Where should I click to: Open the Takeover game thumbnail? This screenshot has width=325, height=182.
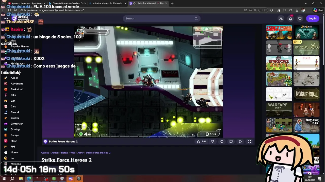[279, 79]
